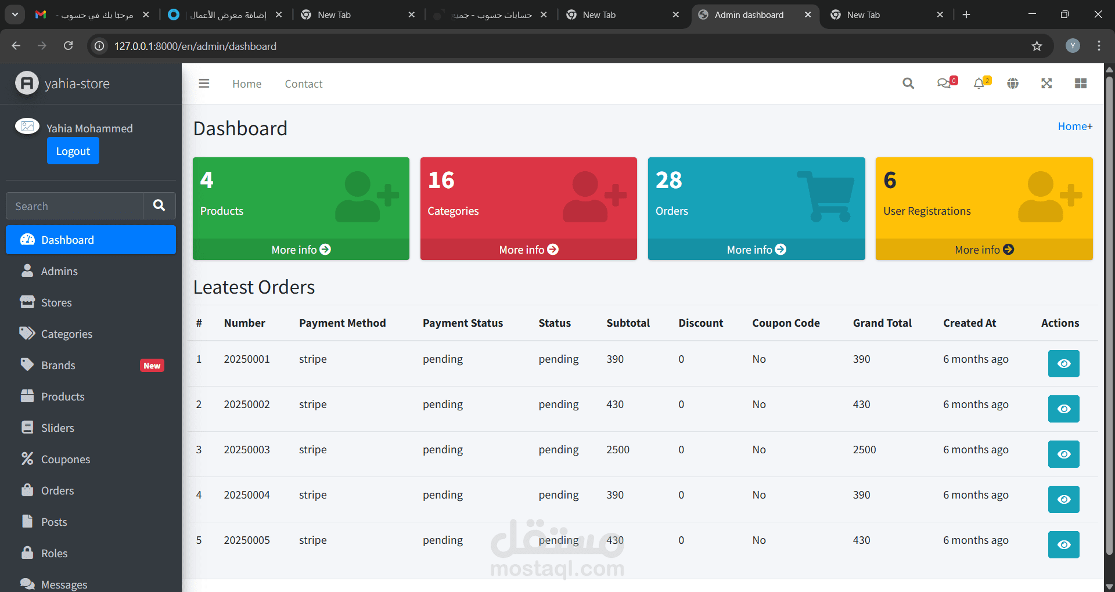Image resolution: width=1115 pixels, height=592 pixels.
Task: Open the Chrome three-dot menu
Action: pos(1099,46)
